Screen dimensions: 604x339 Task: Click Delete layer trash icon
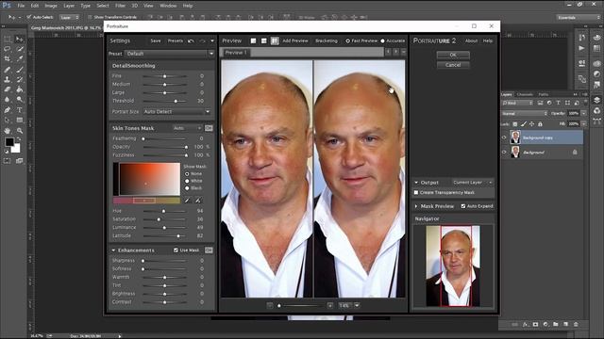[x=576, y=324]
